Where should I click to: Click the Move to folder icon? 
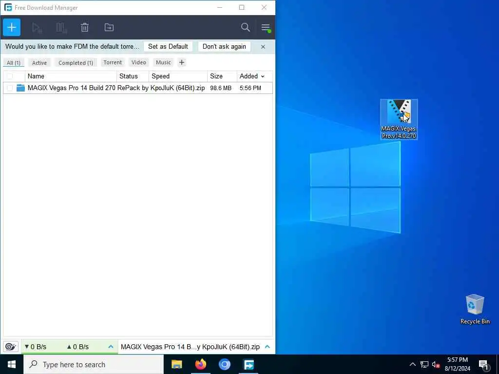click(109, 27)
